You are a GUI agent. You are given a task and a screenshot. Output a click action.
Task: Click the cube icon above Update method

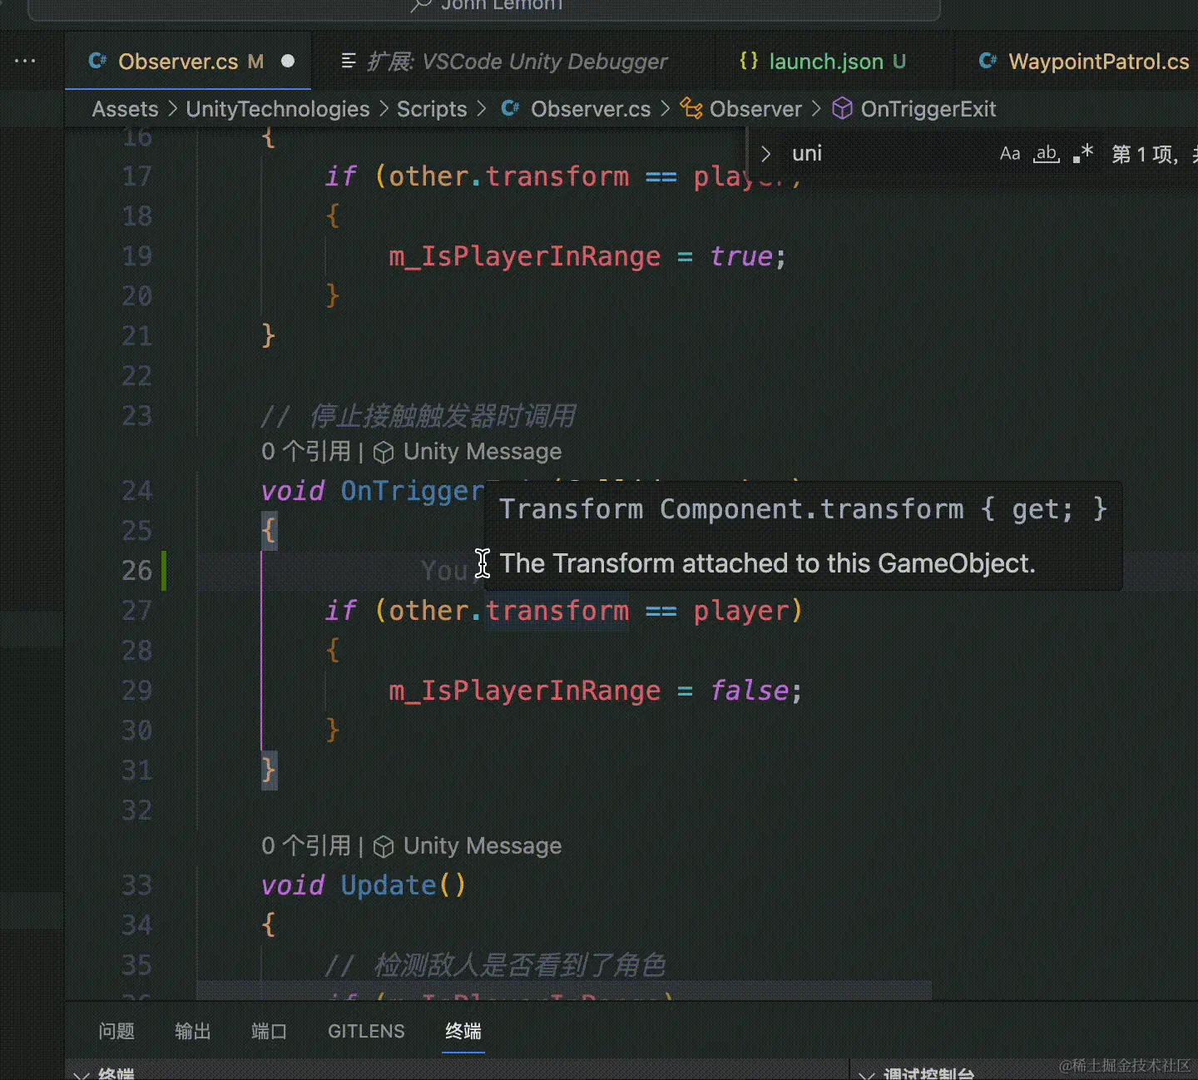(384, 847)
